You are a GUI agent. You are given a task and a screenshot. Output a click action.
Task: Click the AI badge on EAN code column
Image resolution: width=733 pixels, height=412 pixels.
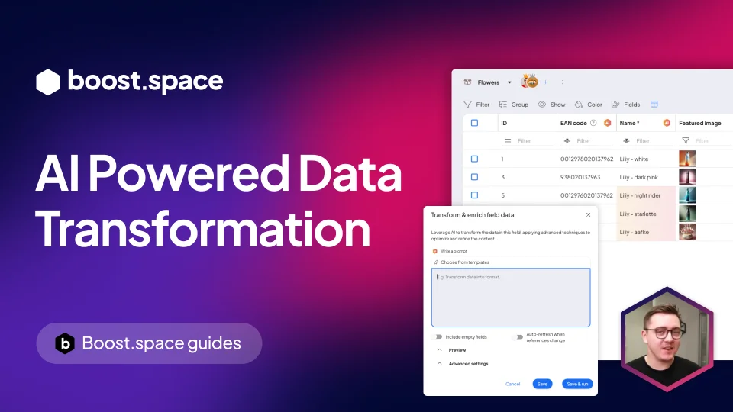pos(607,123)
